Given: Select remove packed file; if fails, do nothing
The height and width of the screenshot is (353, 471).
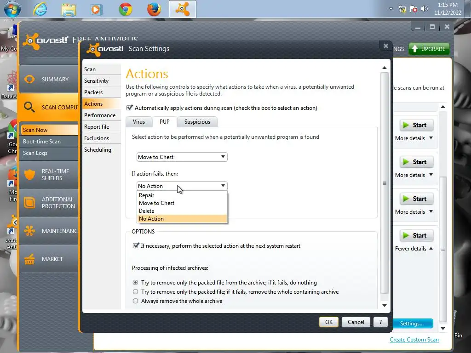Looking at the screenshot, I should tap(136, 283).
